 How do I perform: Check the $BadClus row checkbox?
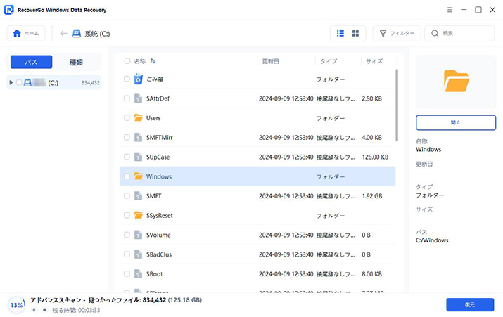point(127,254)
